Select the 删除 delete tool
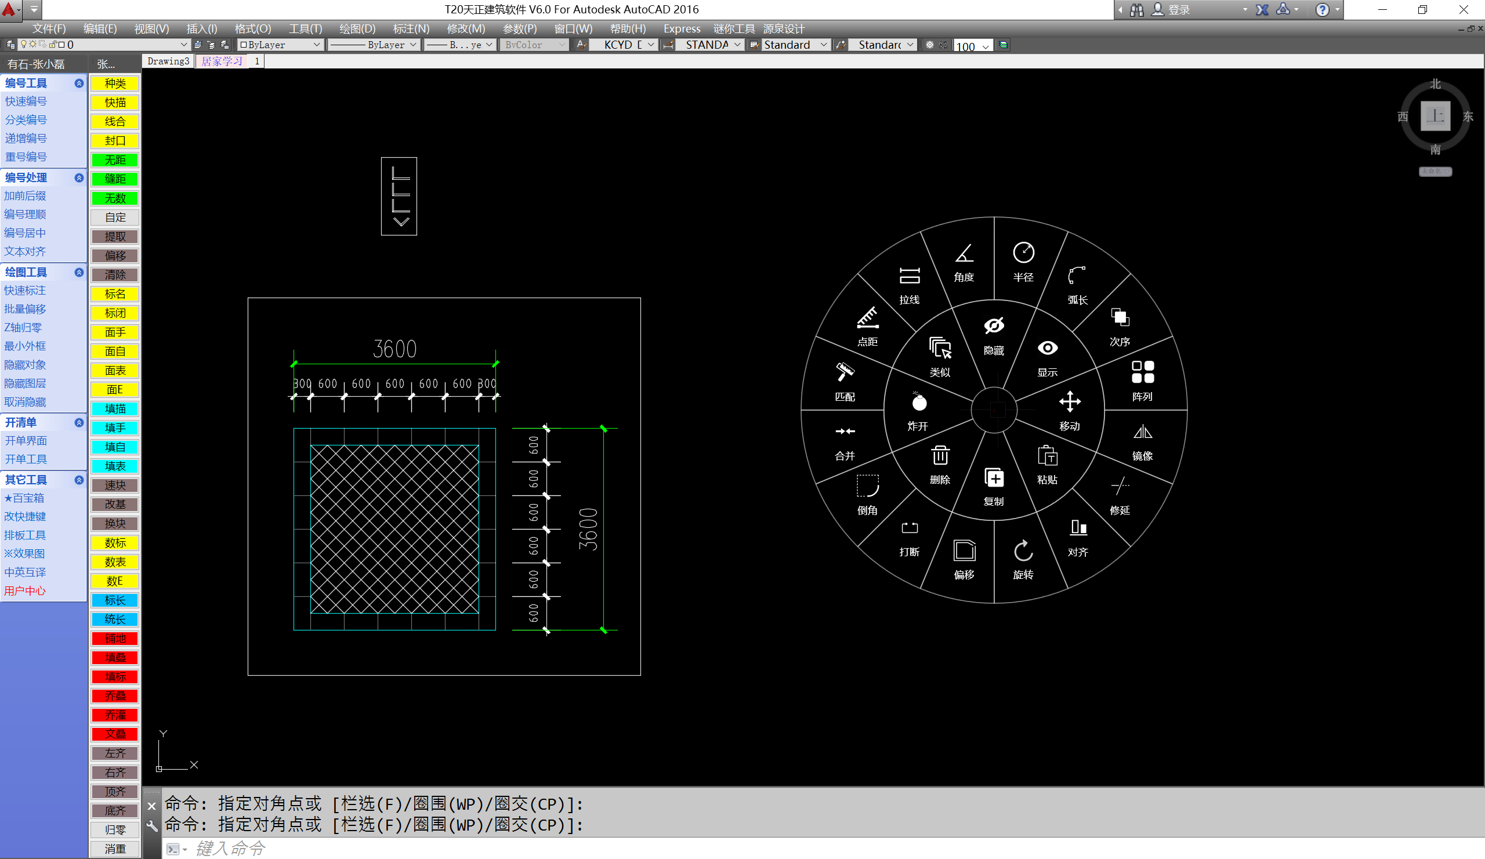 940,465
